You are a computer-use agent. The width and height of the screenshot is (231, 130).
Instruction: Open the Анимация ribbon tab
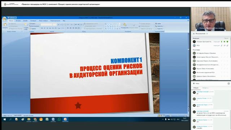pyautogui.click(x=33, y=21)
